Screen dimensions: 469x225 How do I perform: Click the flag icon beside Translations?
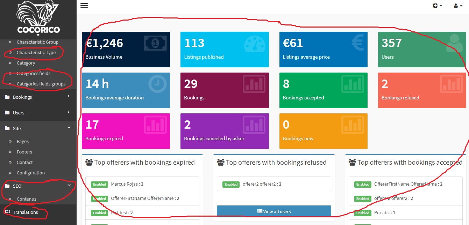coord(8,212)
